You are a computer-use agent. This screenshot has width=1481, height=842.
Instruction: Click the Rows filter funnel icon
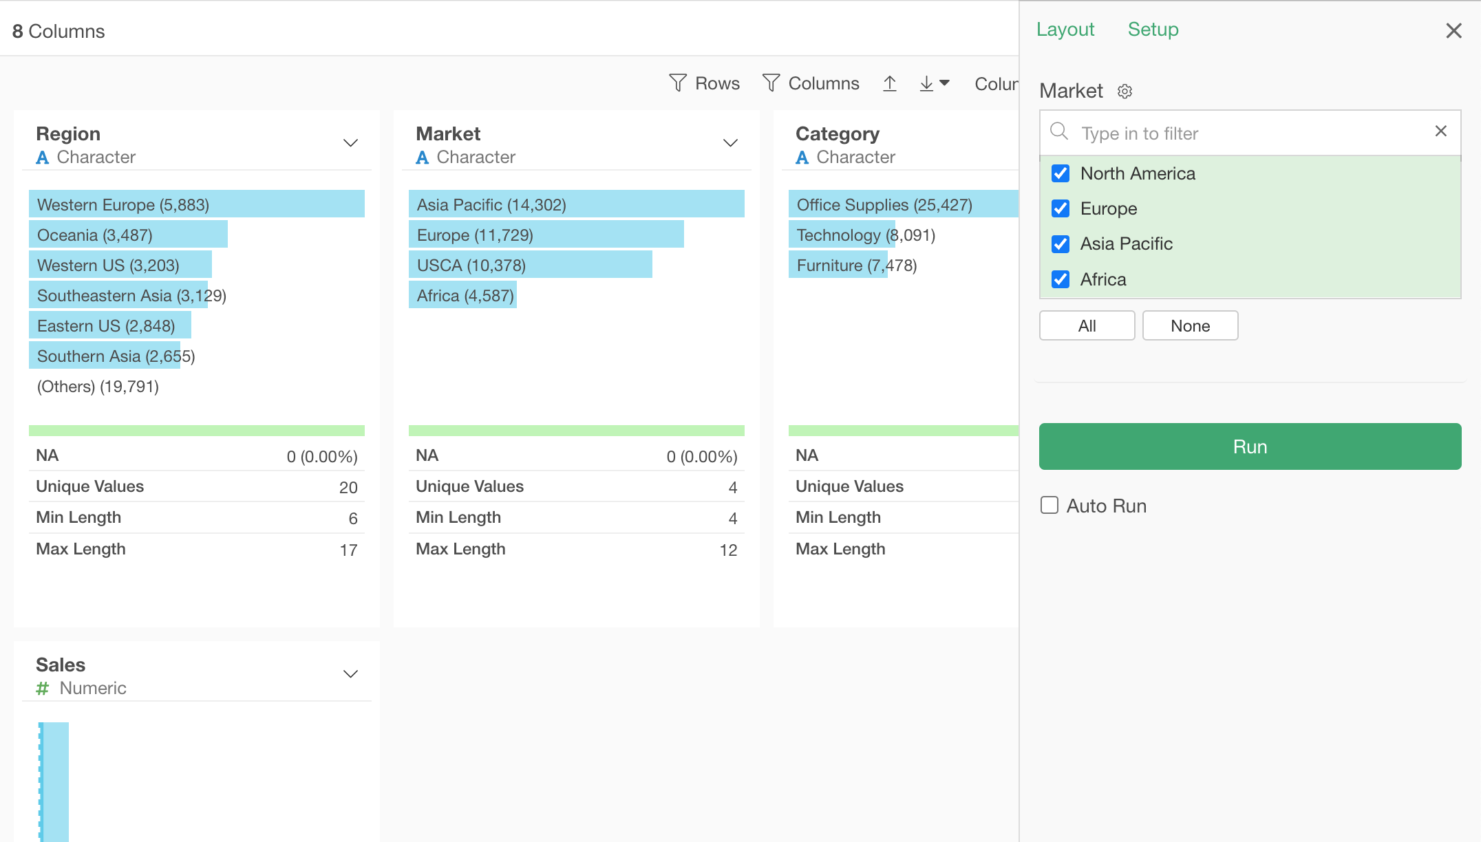point(678,83)
